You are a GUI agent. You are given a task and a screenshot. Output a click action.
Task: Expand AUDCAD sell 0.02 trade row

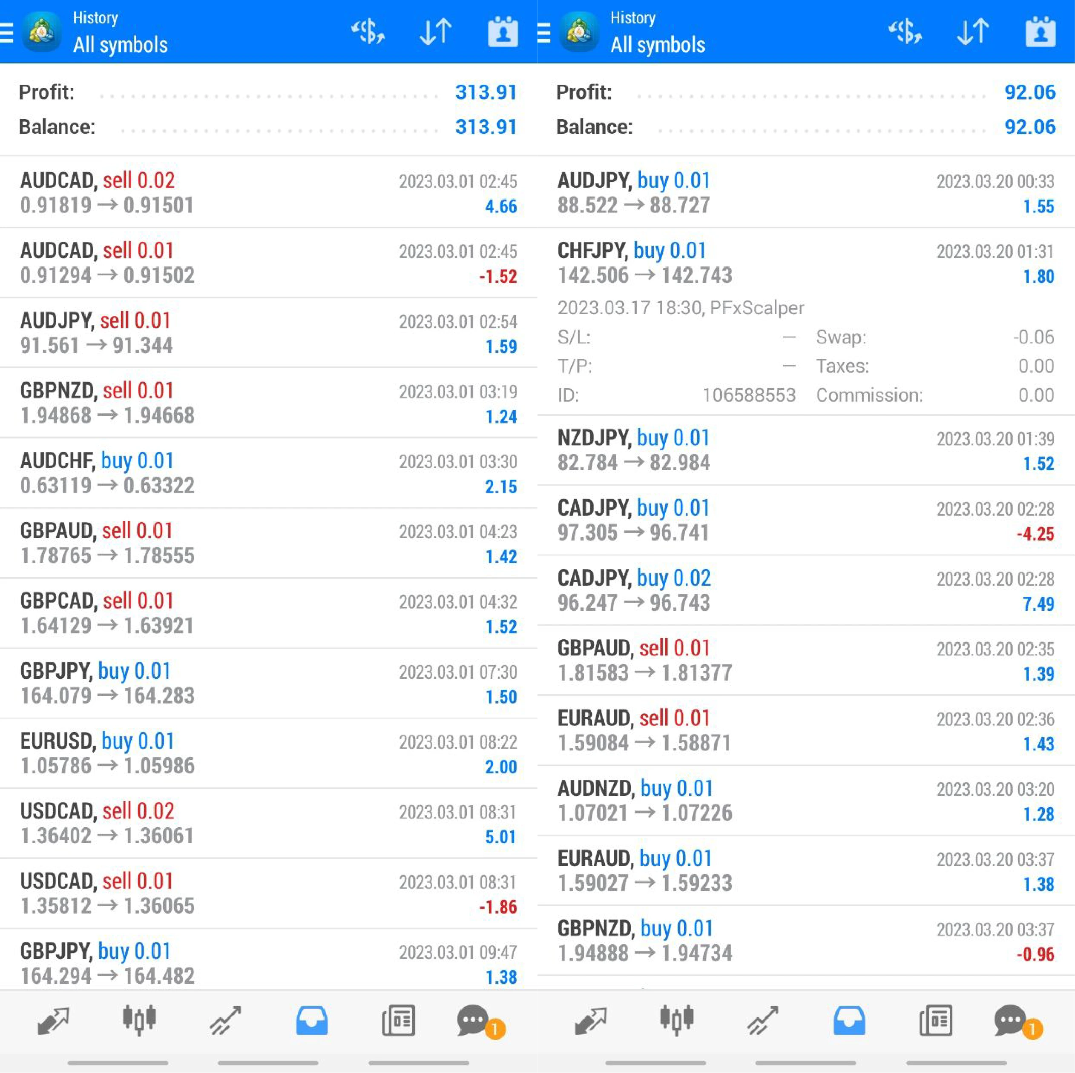[x=269, y=192]
